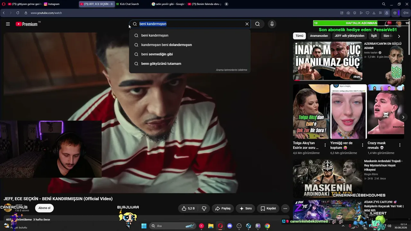Image resolution: width=411 pixels, height=231 pixels.
Task: Open File Explorer from the taskbar
Action: [211, 226]
